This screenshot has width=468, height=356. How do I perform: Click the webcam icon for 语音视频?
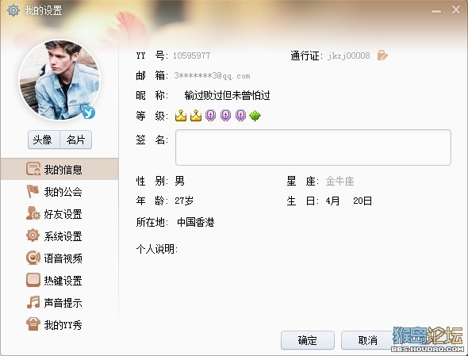tap(33, 258)
